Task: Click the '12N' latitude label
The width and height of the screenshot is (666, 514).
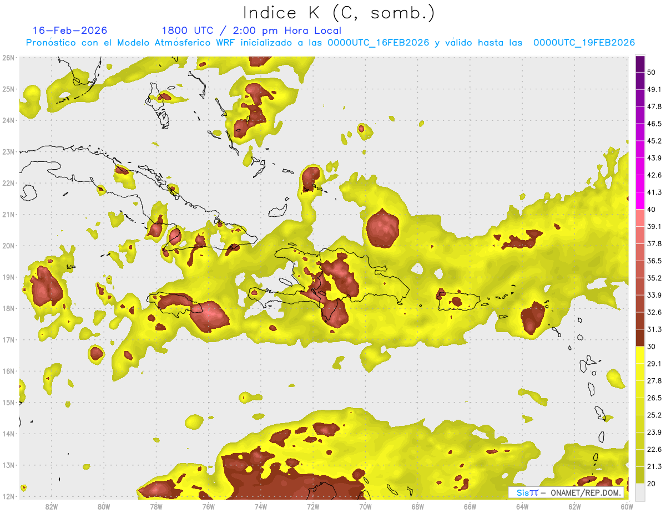Action: (x=8, y=496)
